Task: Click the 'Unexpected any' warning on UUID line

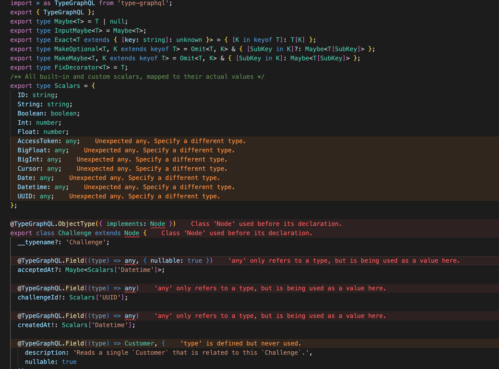Action: [145, 196]
